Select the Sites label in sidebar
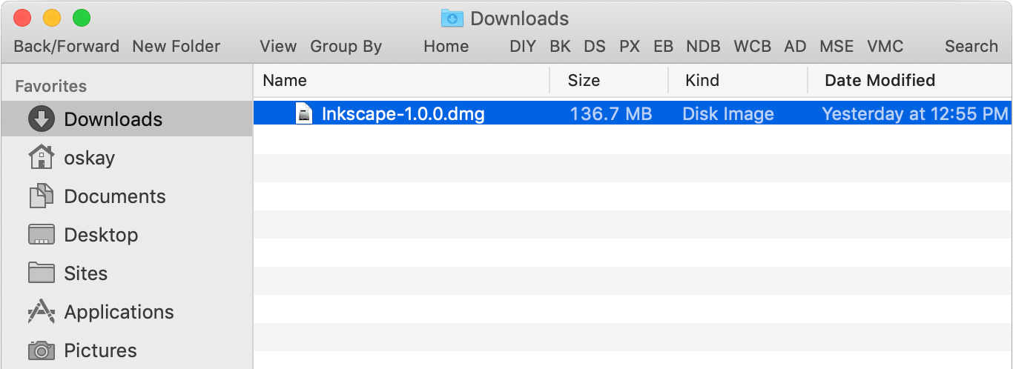 (x=86, y=273)
